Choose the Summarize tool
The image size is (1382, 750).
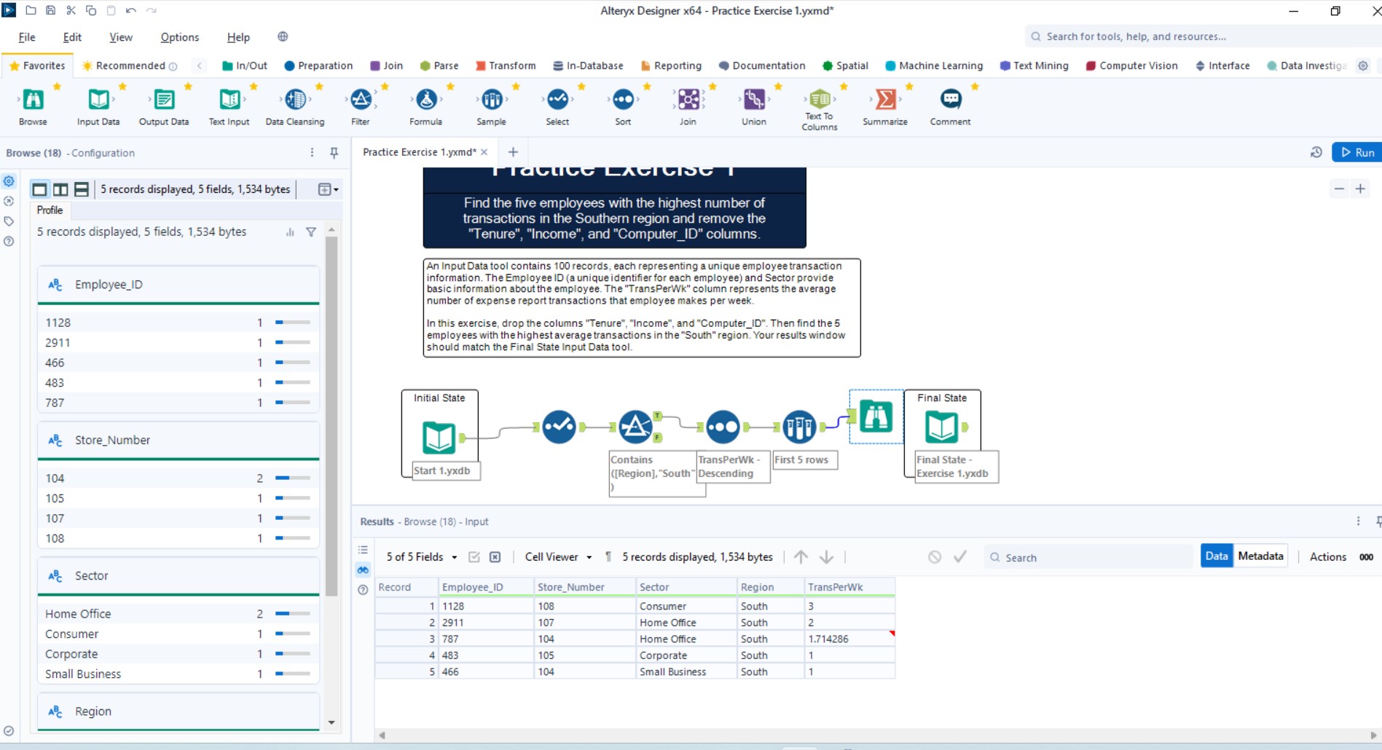click(884, 102)
